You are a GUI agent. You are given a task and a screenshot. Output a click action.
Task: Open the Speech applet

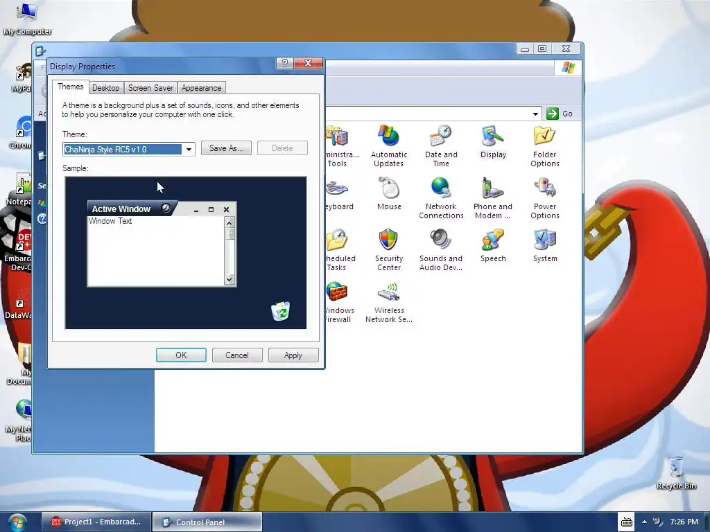493,246
